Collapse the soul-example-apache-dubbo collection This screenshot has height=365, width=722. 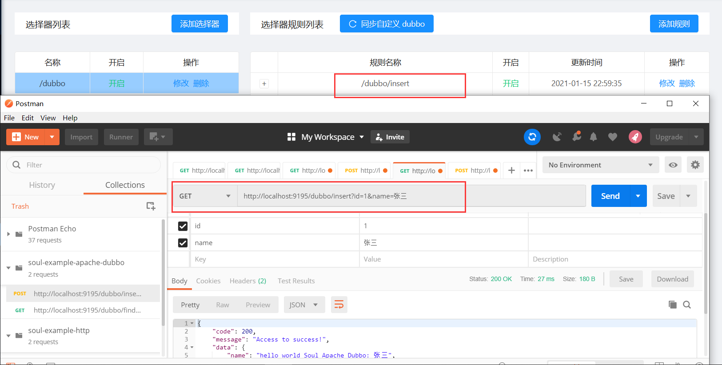point(8,268)
